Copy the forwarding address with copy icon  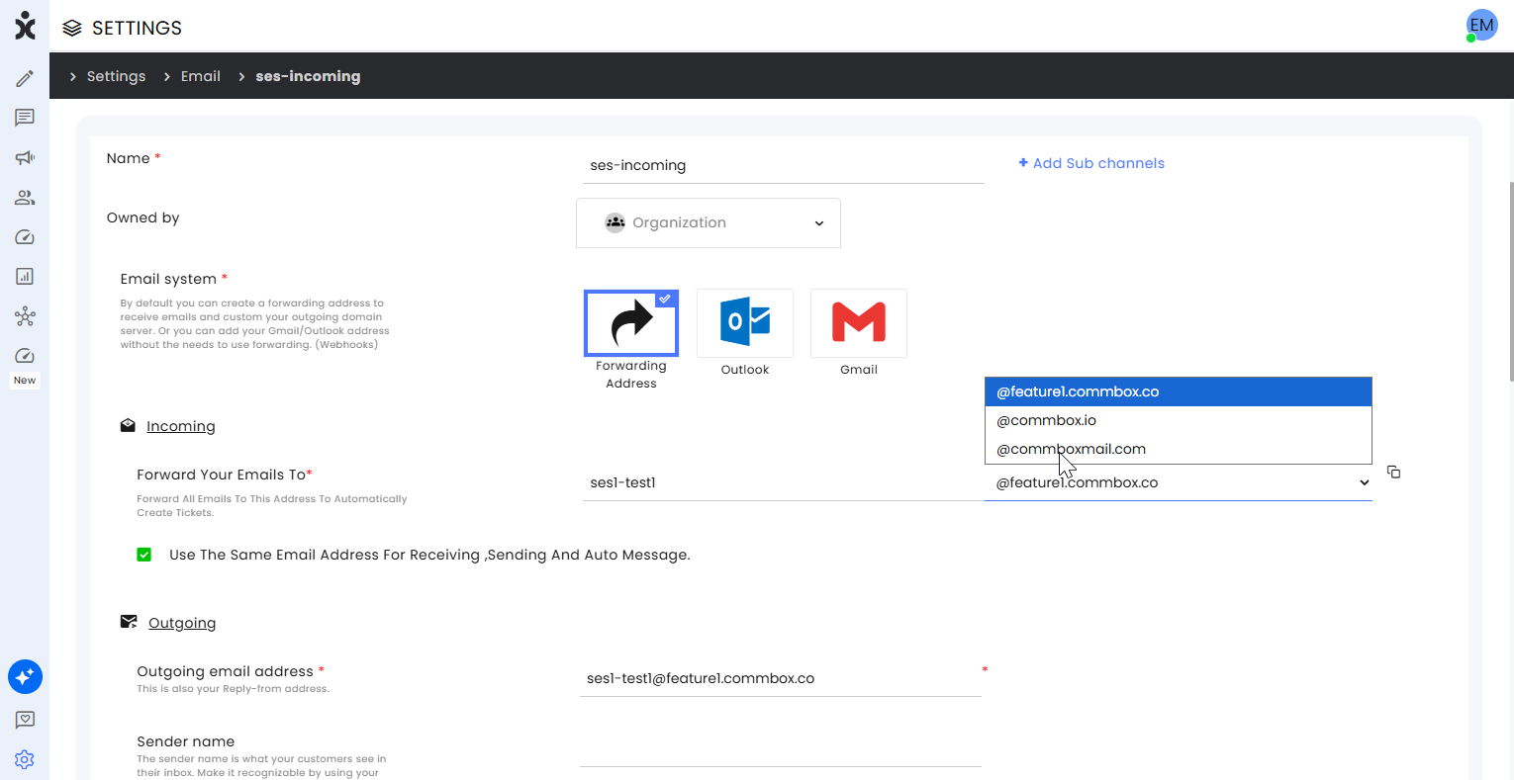pos(1393,472)
